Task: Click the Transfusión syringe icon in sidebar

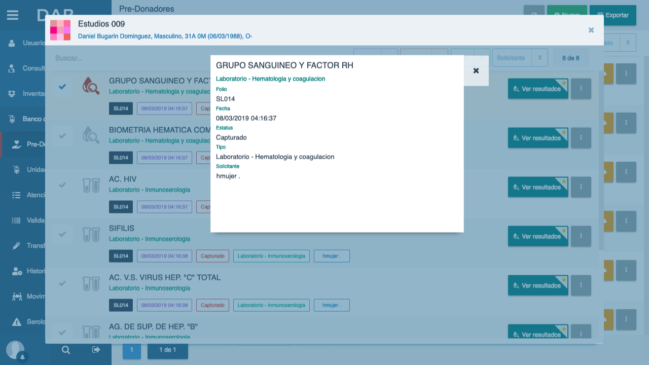Action: click(16, 246)
